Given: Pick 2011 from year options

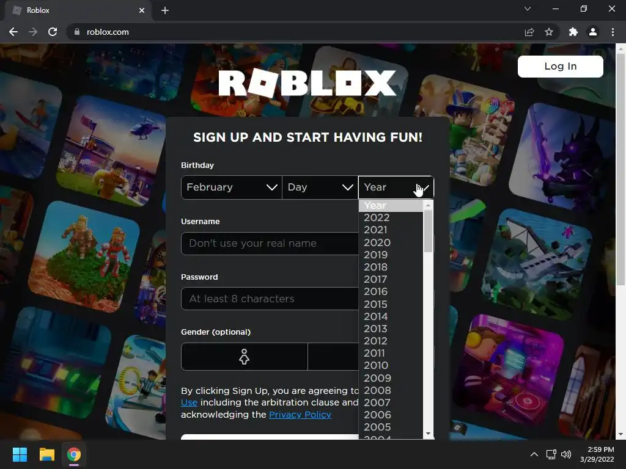Looking at the screenshot, I should click(x=391, y=354).
